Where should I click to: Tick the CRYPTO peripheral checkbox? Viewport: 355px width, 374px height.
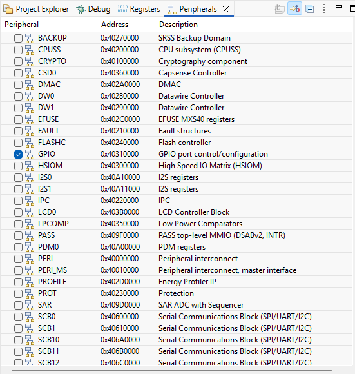click(x=18, y=61)
